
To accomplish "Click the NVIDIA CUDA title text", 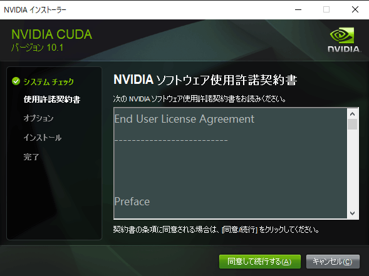I will pyautogui.click(x=51, y=34).
